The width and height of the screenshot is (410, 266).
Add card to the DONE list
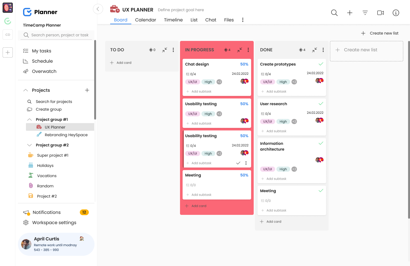pos(271,222)
